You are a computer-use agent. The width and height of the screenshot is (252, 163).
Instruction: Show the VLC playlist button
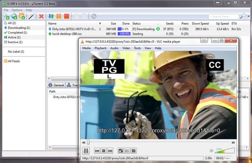coord(127,151)
